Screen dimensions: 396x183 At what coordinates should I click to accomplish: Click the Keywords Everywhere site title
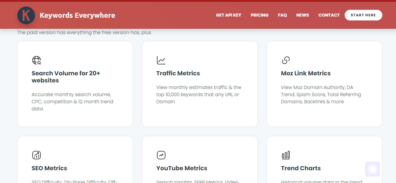pos(77,15)
